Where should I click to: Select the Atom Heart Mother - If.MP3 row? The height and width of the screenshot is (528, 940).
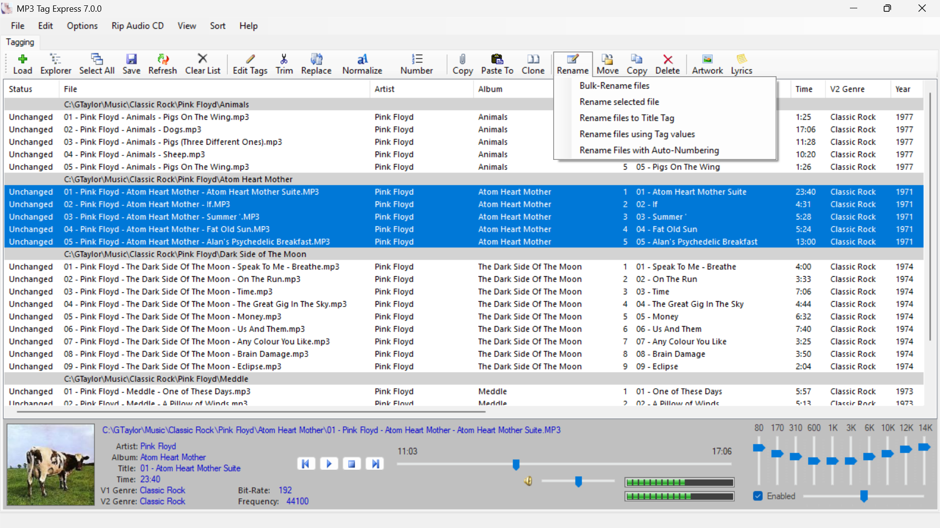[x=464, y=204]
